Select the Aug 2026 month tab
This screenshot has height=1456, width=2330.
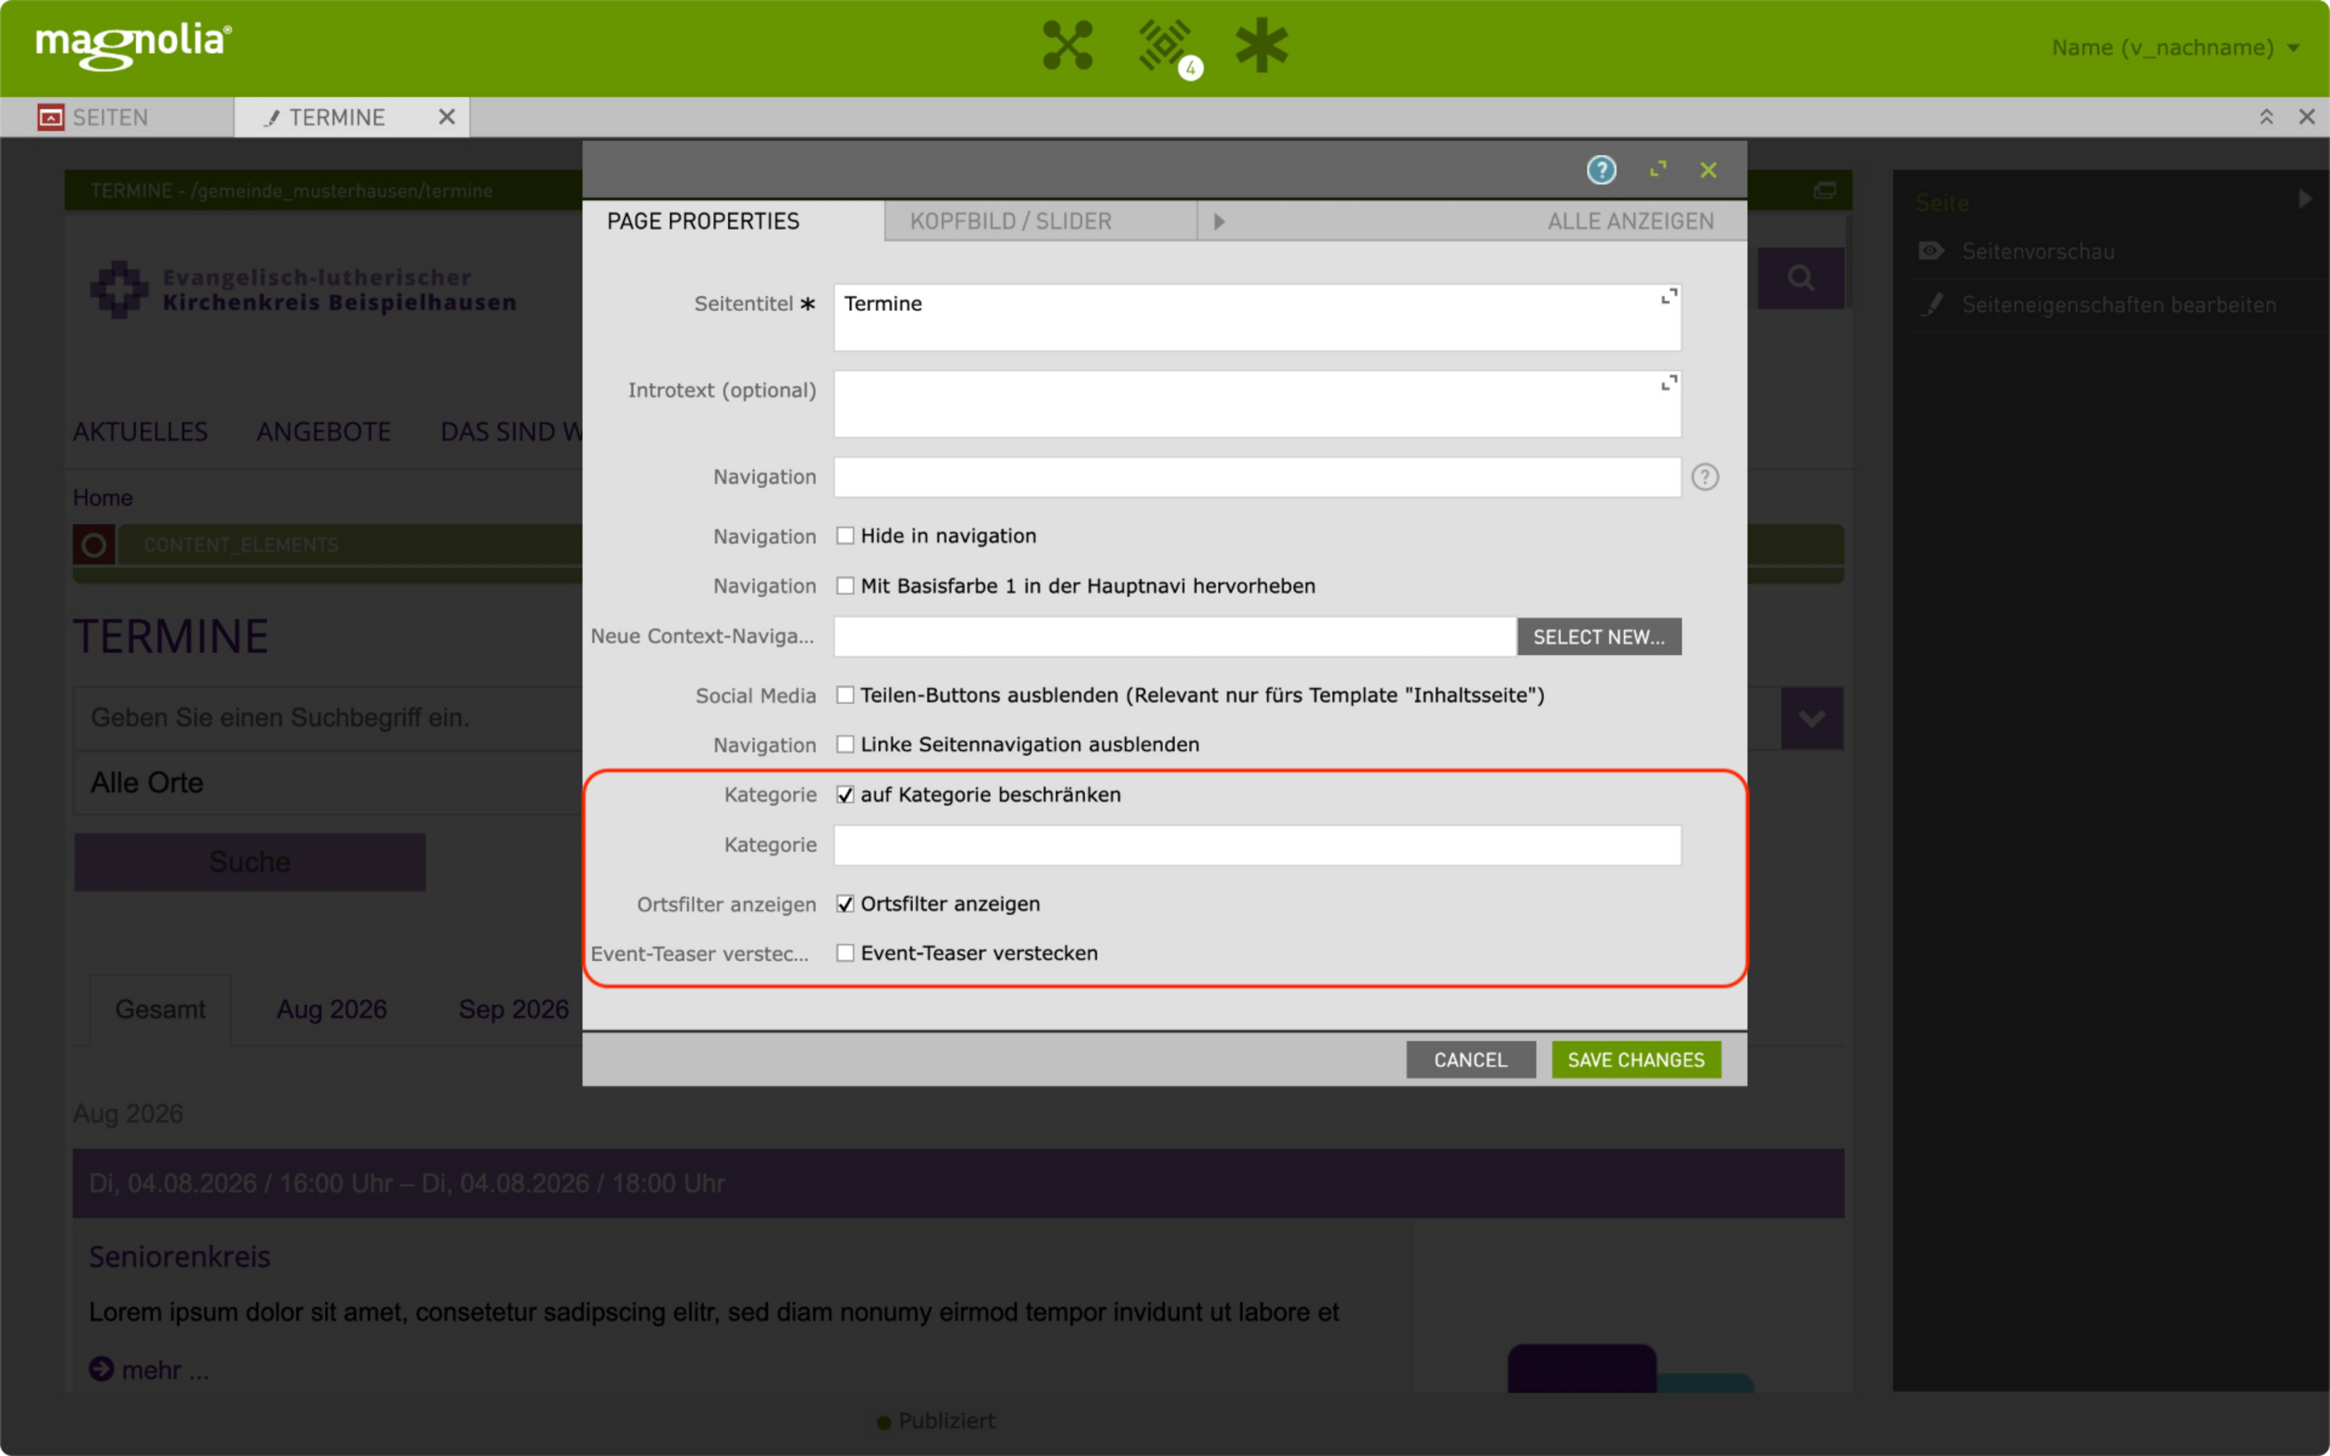[x=331, y=1009]
